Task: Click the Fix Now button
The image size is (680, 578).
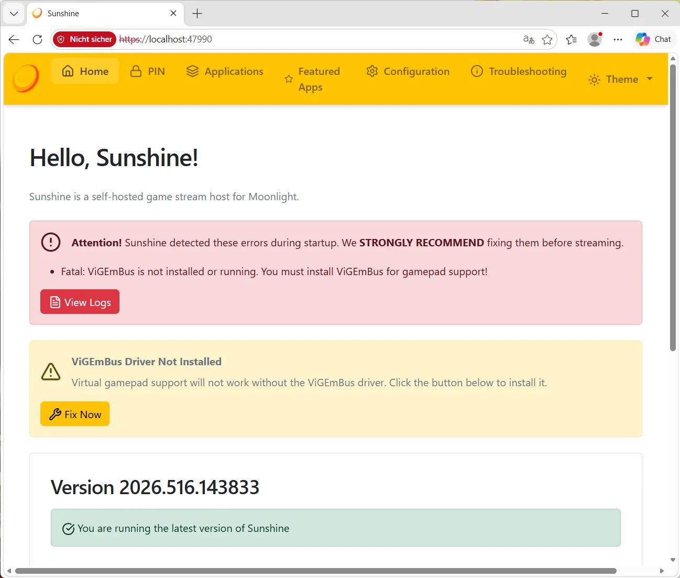Action: 75,414
